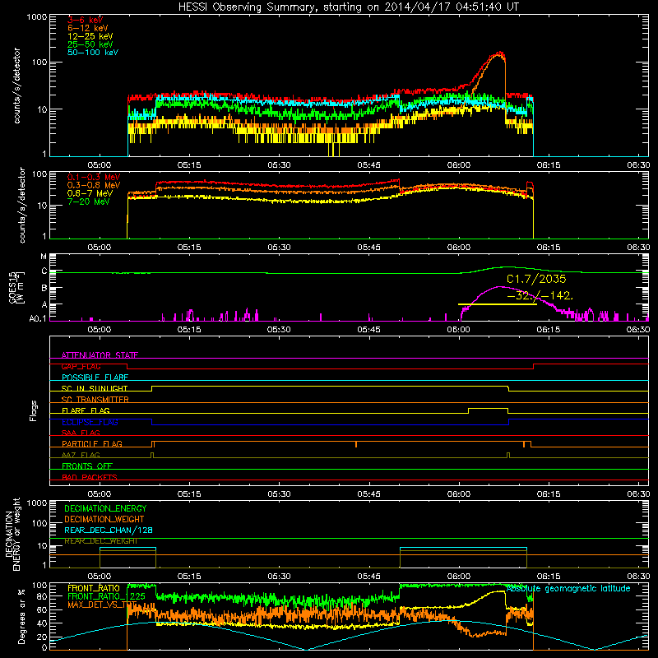The image size is (658, 658).
Task: Select the FLARE_FLAG label
Action: coord(86,410)
